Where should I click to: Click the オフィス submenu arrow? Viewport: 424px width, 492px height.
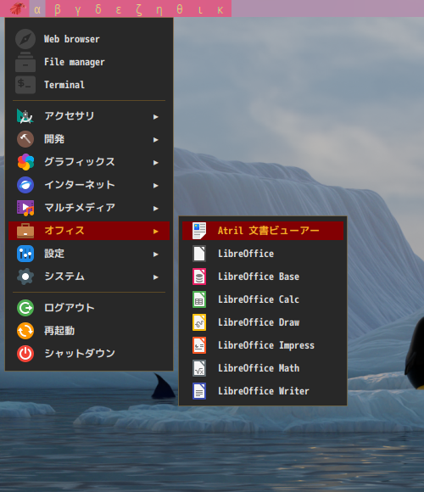click(155, 232)
